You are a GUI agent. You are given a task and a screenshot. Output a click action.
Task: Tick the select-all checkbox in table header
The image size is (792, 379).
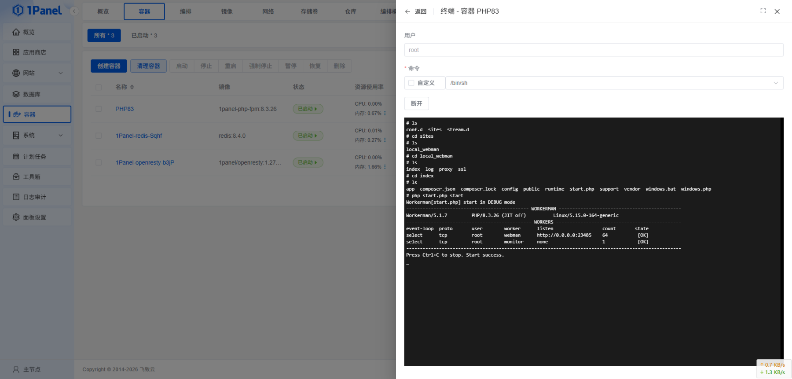99,87
